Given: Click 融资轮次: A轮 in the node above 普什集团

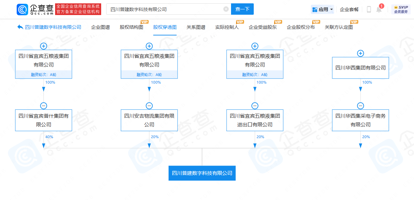Looking at the screenshot, I should [x=44, y=75].
